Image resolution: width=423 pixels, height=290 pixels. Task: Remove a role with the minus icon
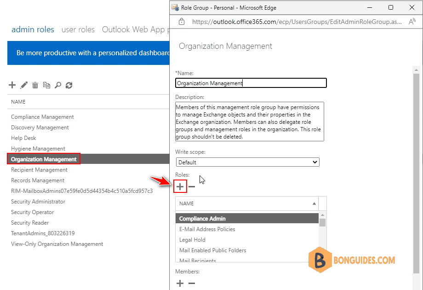(x=192, y=186)
